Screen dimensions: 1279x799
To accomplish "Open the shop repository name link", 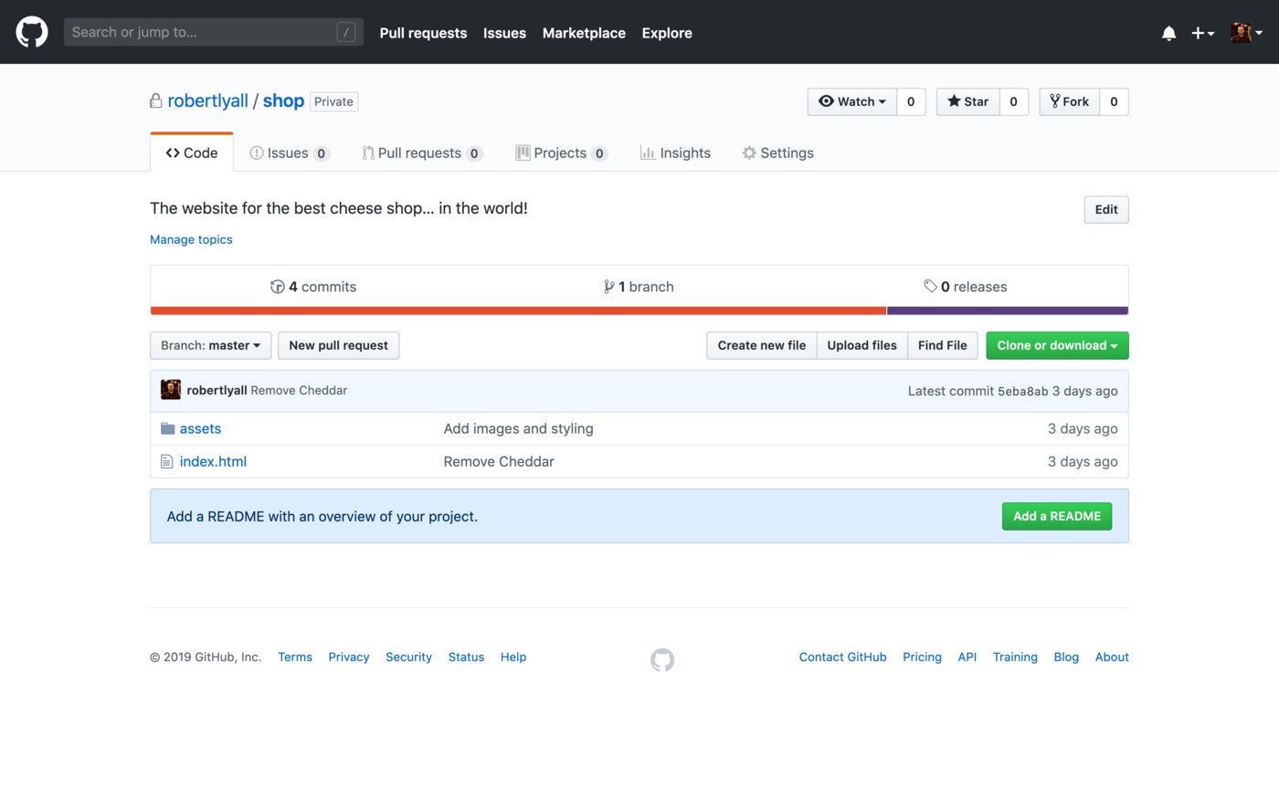I will (x=283, y=100).
